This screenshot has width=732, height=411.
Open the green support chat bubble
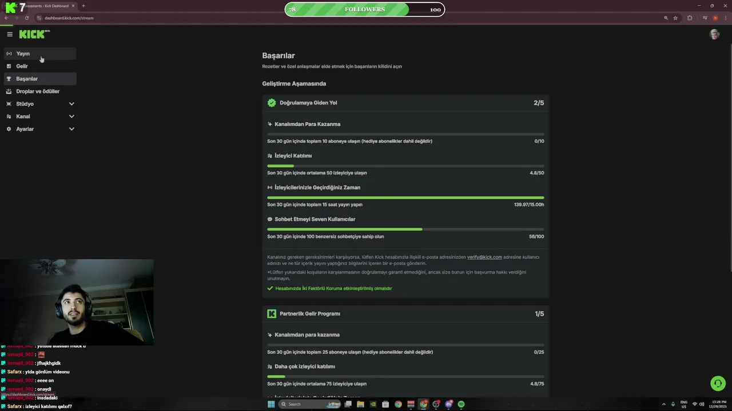click(718, 384)
